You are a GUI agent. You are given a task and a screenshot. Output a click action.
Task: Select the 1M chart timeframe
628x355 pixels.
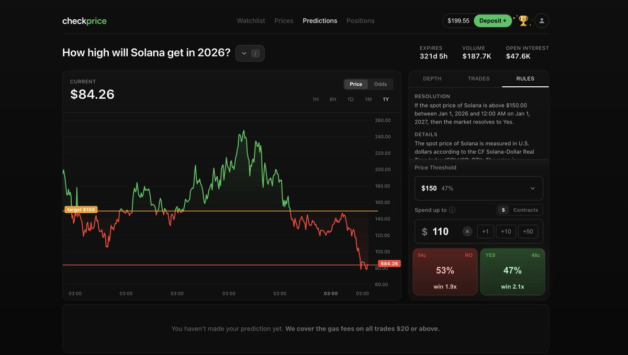368,99
